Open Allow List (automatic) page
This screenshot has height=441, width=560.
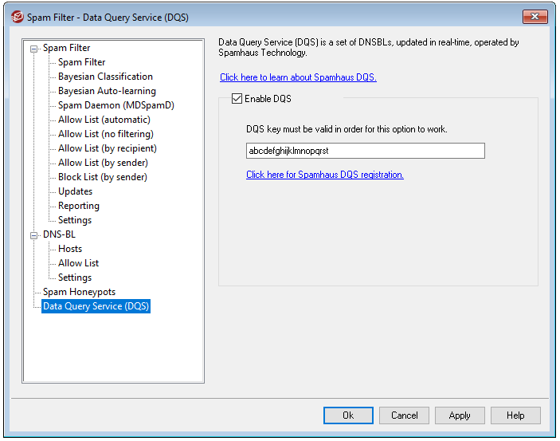104,120
